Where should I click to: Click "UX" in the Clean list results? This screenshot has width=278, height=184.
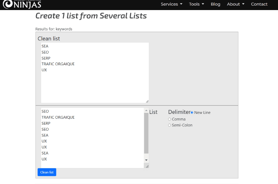(x=44, y=70)
